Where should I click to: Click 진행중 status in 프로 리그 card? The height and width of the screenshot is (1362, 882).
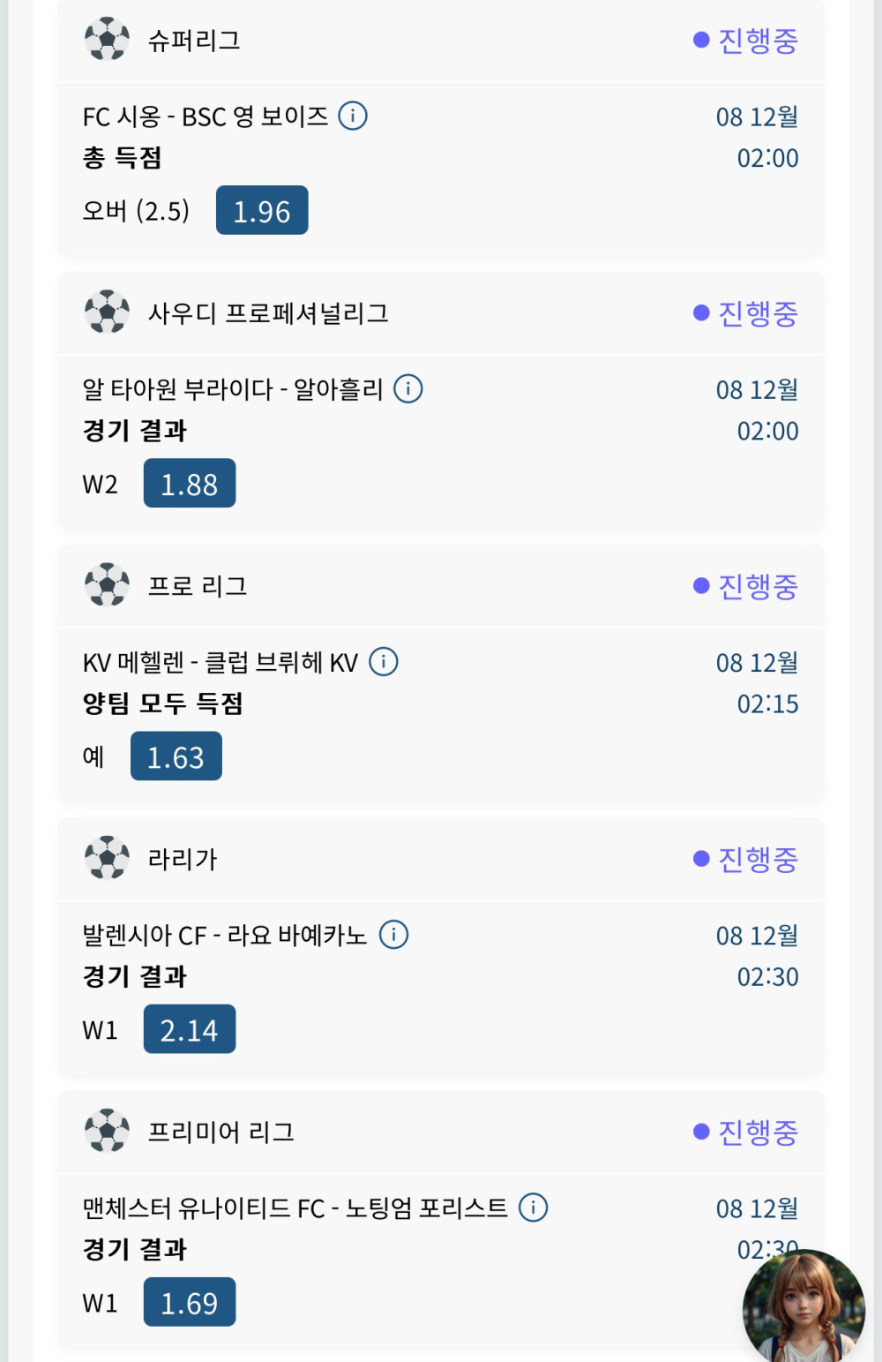click(x=746, y=585)
